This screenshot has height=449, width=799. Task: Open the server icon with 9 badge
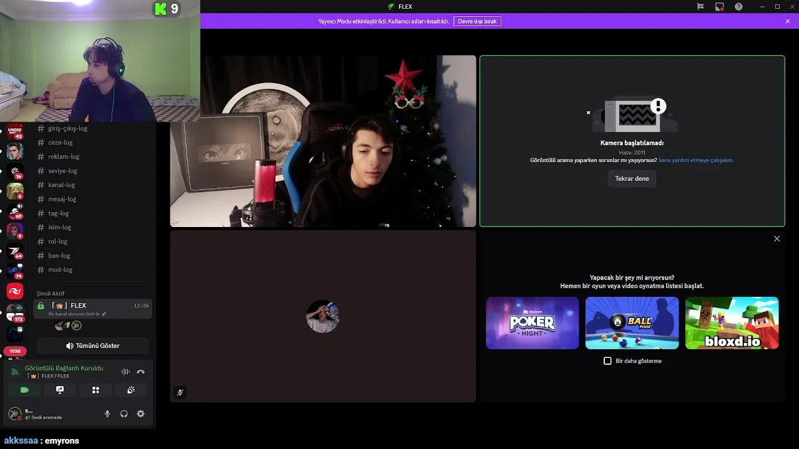click(x=15, y=231)
